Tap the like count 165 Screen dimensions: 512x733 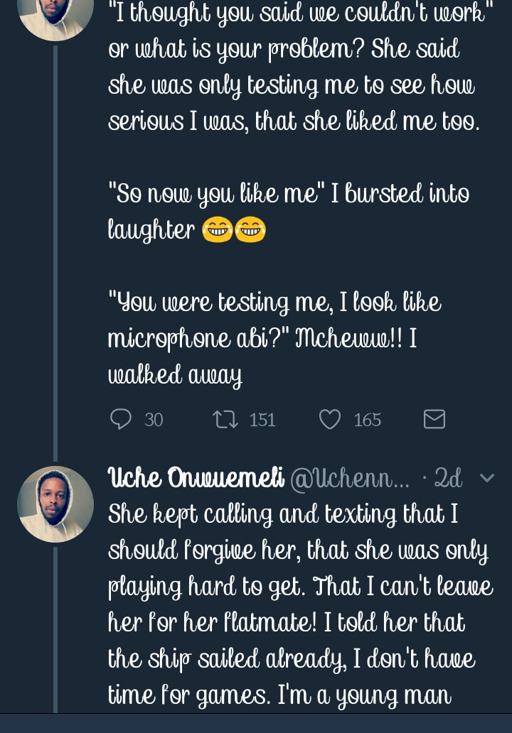click(x=368, y=420)
